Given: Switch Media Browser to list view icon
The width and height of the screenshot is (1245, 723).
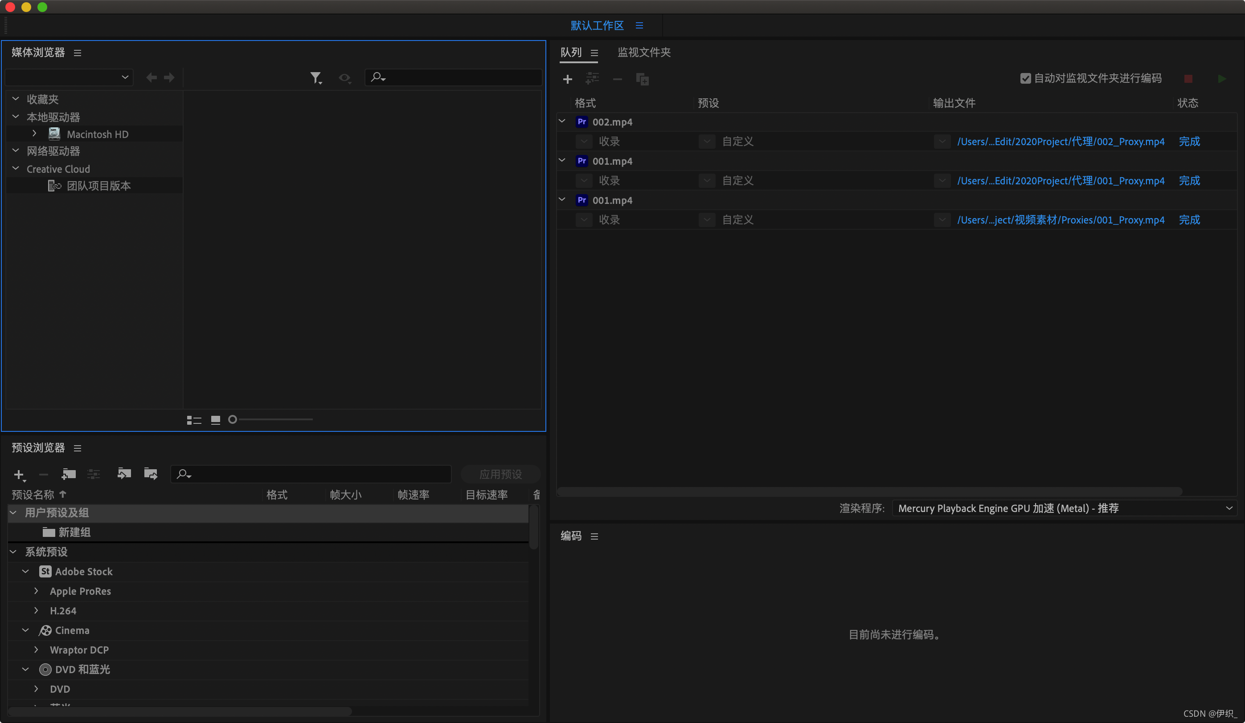Looking at the screenshot, I should (194, 420).
